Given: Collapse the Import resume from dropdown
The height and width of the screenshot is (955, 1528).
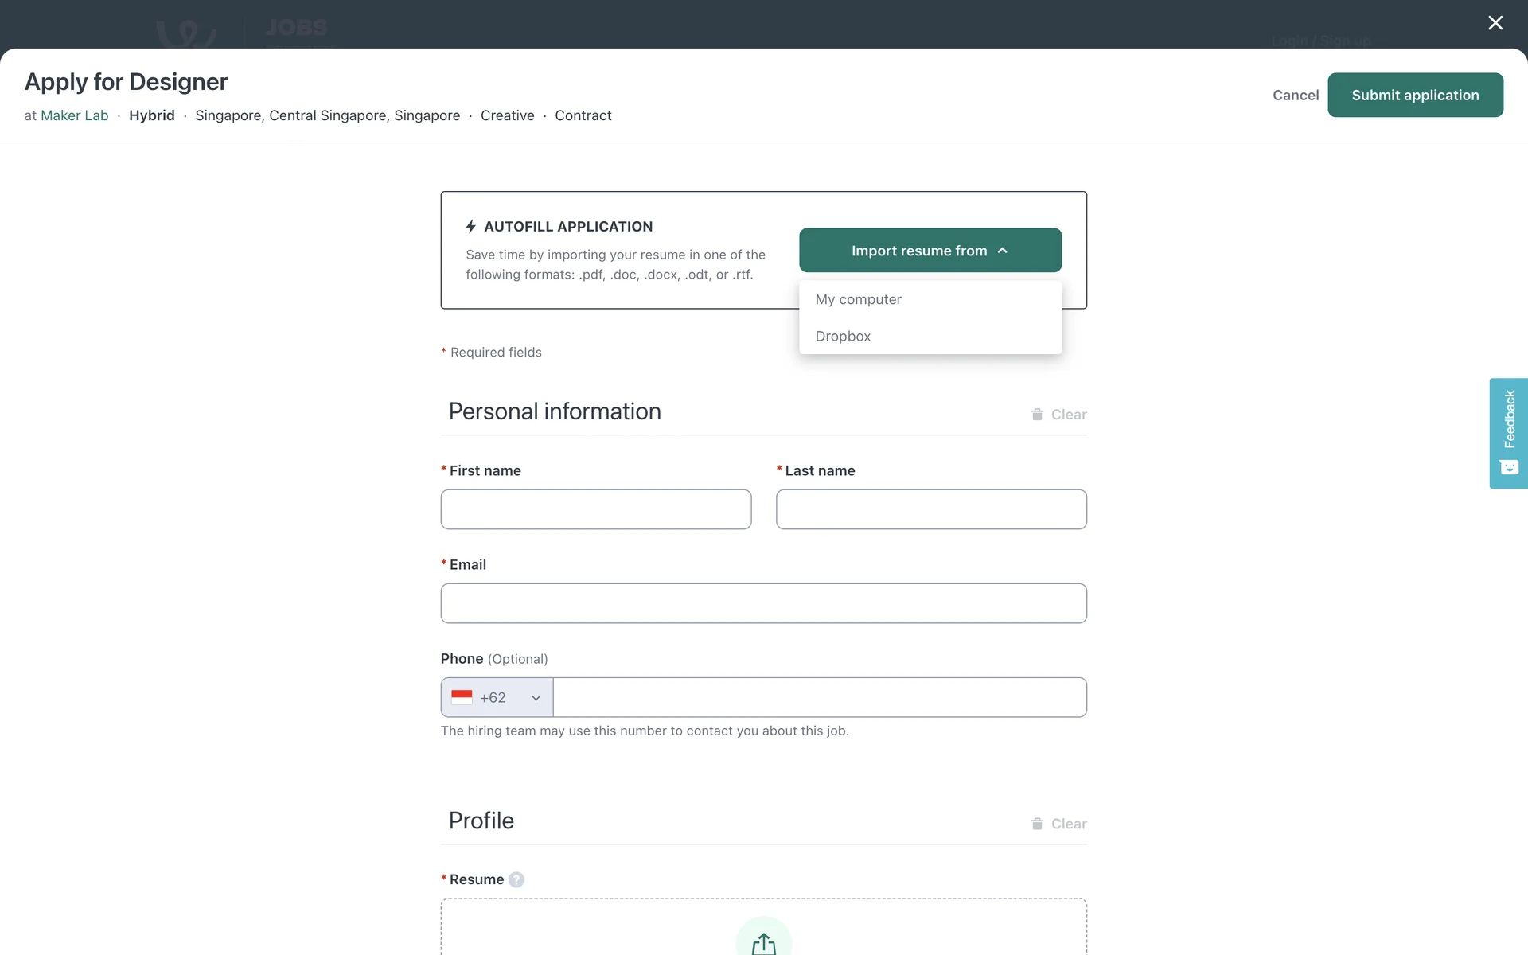Looking at the screenshot, I should point(930,251).
